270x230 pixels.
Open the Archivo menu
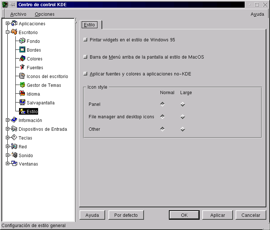coord(18,14)
